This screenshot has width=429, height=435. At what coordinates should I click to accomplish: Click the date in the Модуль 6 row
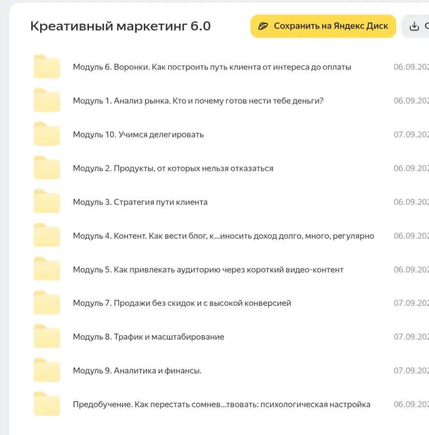[411, 67]
